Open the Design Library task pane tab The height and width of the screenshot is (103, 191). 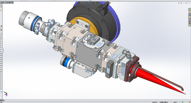pyautogui.click(x=190, y=14)
